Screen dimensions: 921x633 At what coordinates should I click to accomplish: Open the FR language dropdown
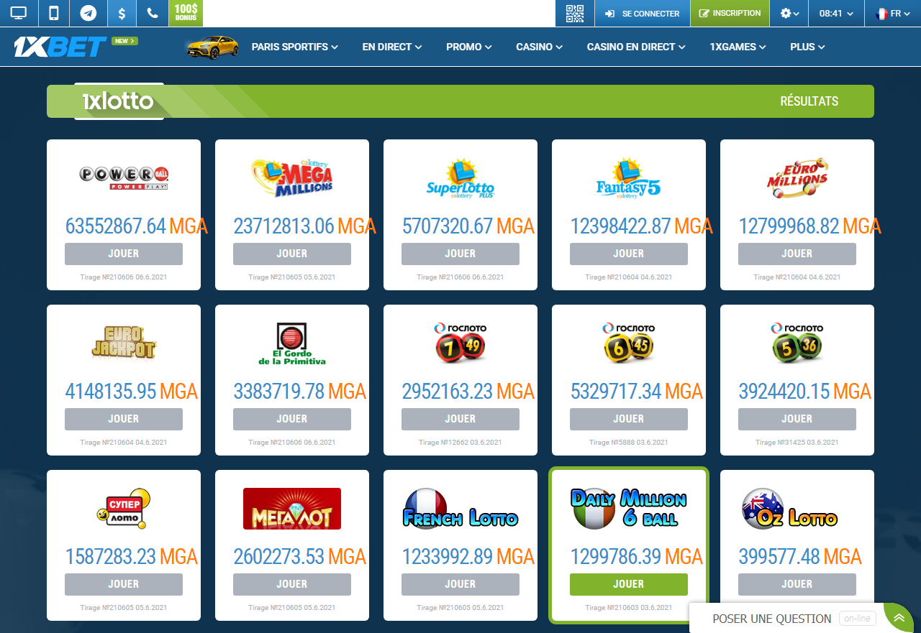click(x=892, y=13)
